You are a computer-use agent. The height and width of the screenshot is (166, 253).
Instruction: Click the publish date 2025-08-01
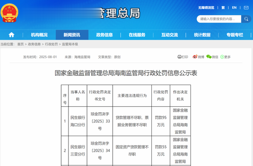(48, 57)
